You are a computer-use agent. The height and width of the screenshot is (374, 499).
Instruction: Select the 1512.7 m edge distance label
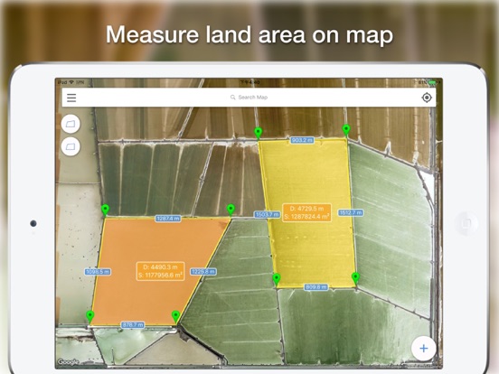(351, 212)
